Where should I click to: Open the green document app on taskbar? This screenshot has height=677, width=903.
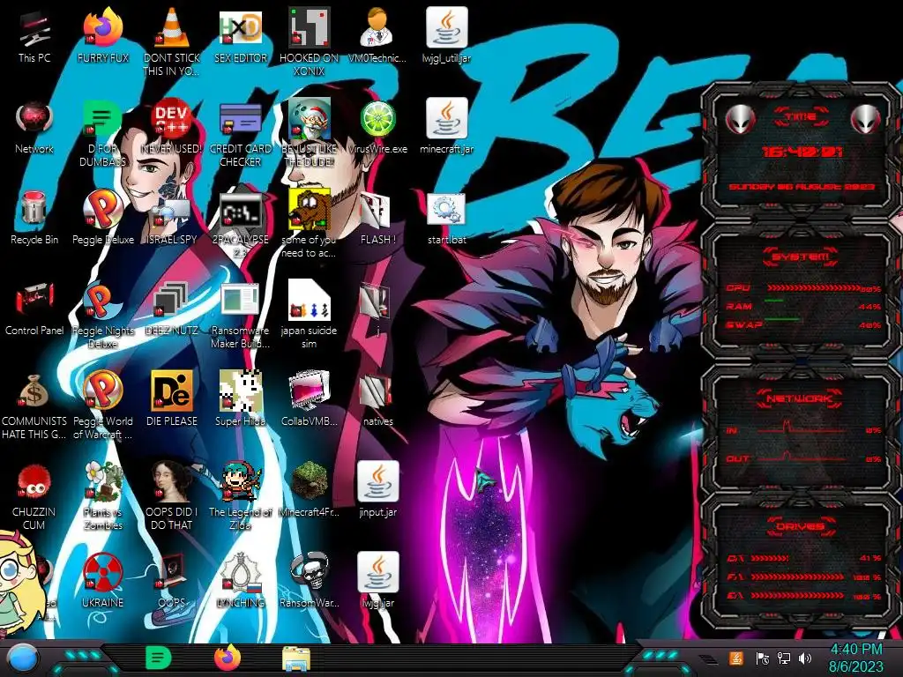pos(158,658)
